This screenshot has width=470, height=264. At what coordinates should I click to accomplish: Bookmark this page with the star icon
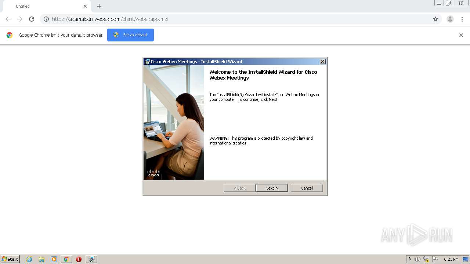coord(435,19)
